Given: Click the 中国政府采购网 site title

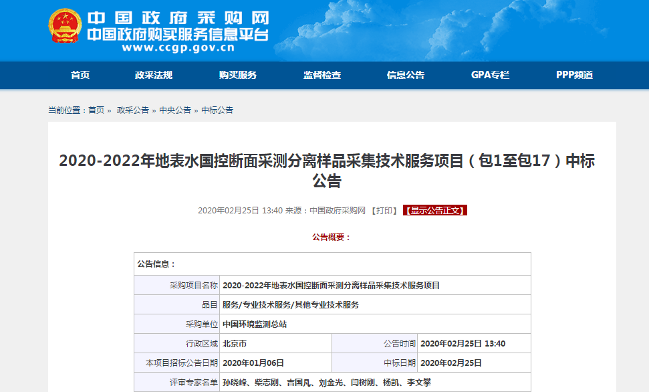Looking at the screenshot, I should coord(177,17).
